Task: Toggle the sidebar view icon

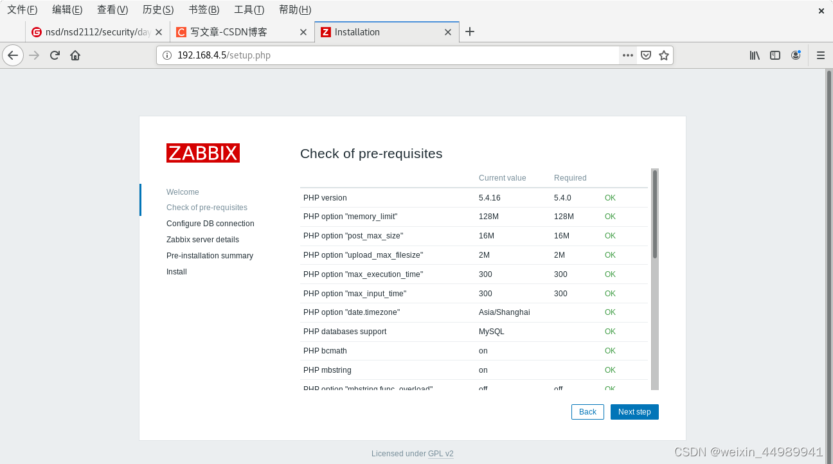Action: point(775,55)
